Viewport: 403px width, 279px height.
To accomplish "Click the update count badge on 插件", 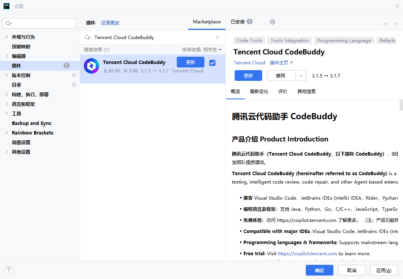I will [x=67, y=66].
